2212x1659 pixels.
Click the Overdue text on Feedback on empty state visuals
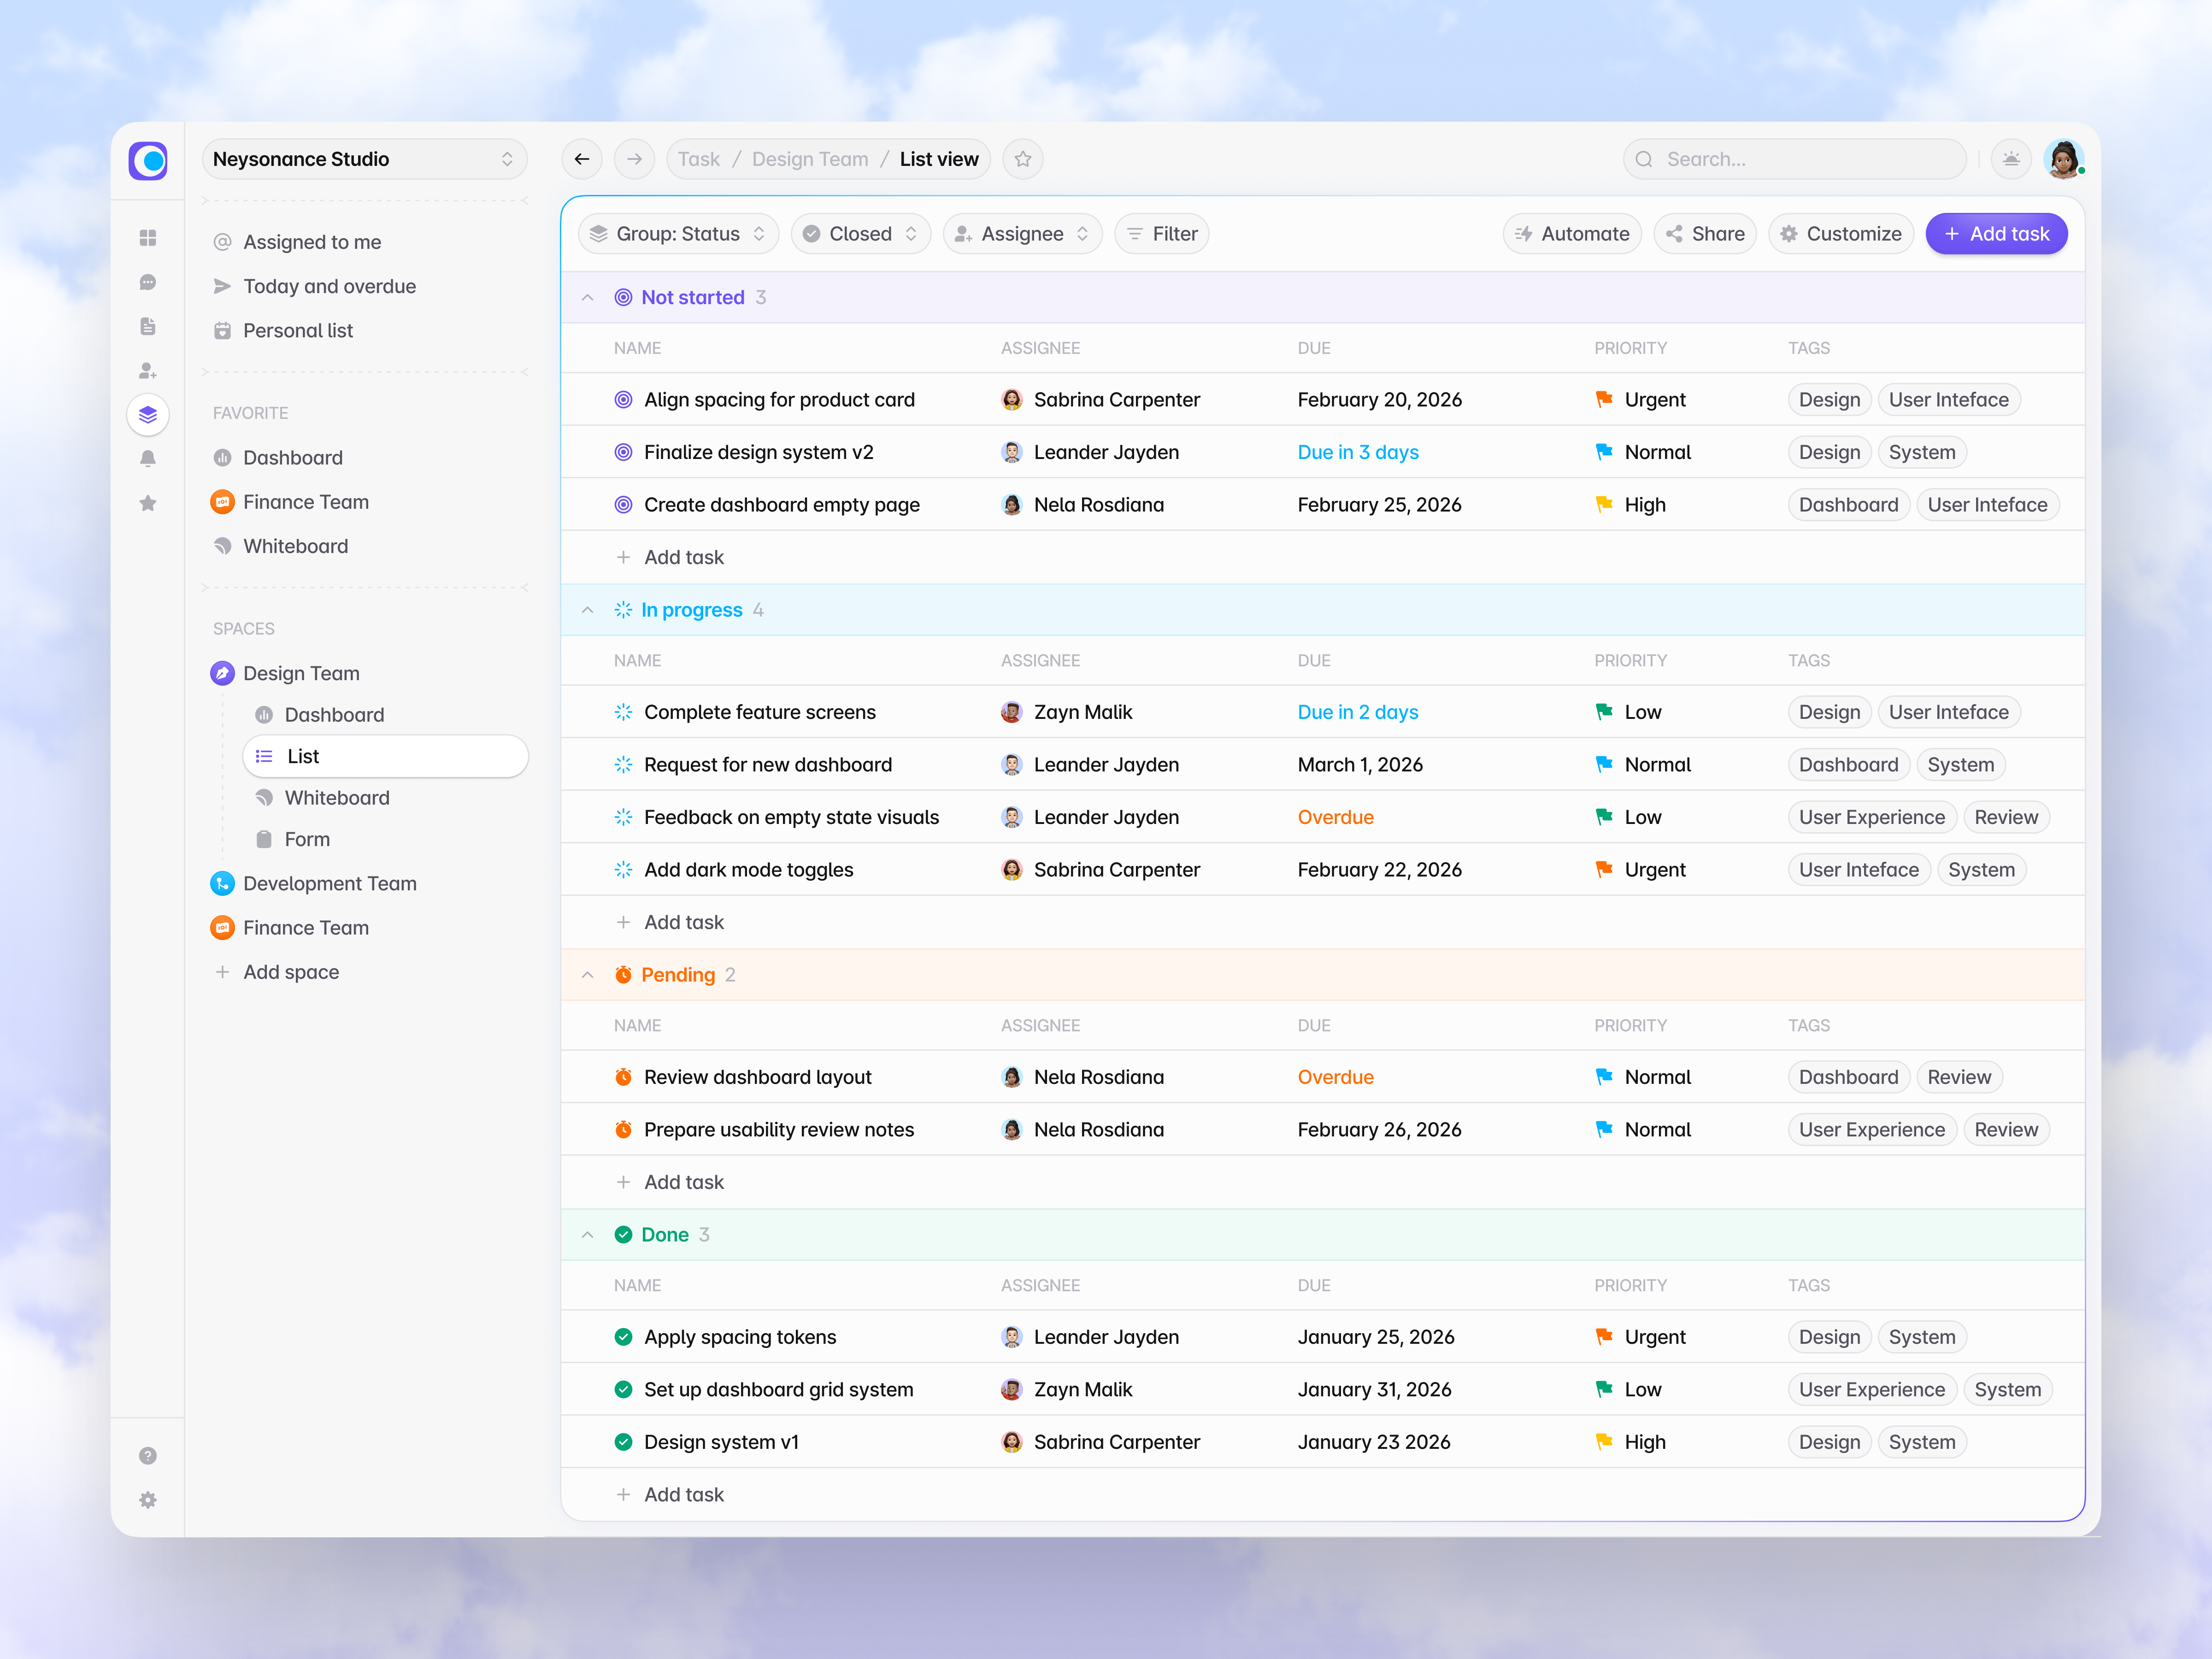[x=1336, y=817]
